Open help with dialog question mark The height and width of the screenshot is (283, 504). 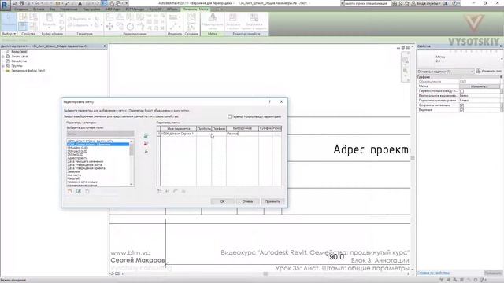pos(269,101)
